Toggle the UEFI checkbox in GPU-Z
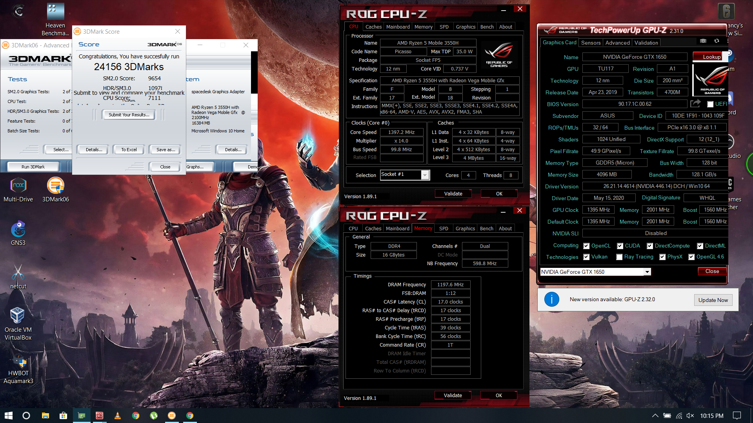Viewport: 753px width, 423px height. (710, 104)
